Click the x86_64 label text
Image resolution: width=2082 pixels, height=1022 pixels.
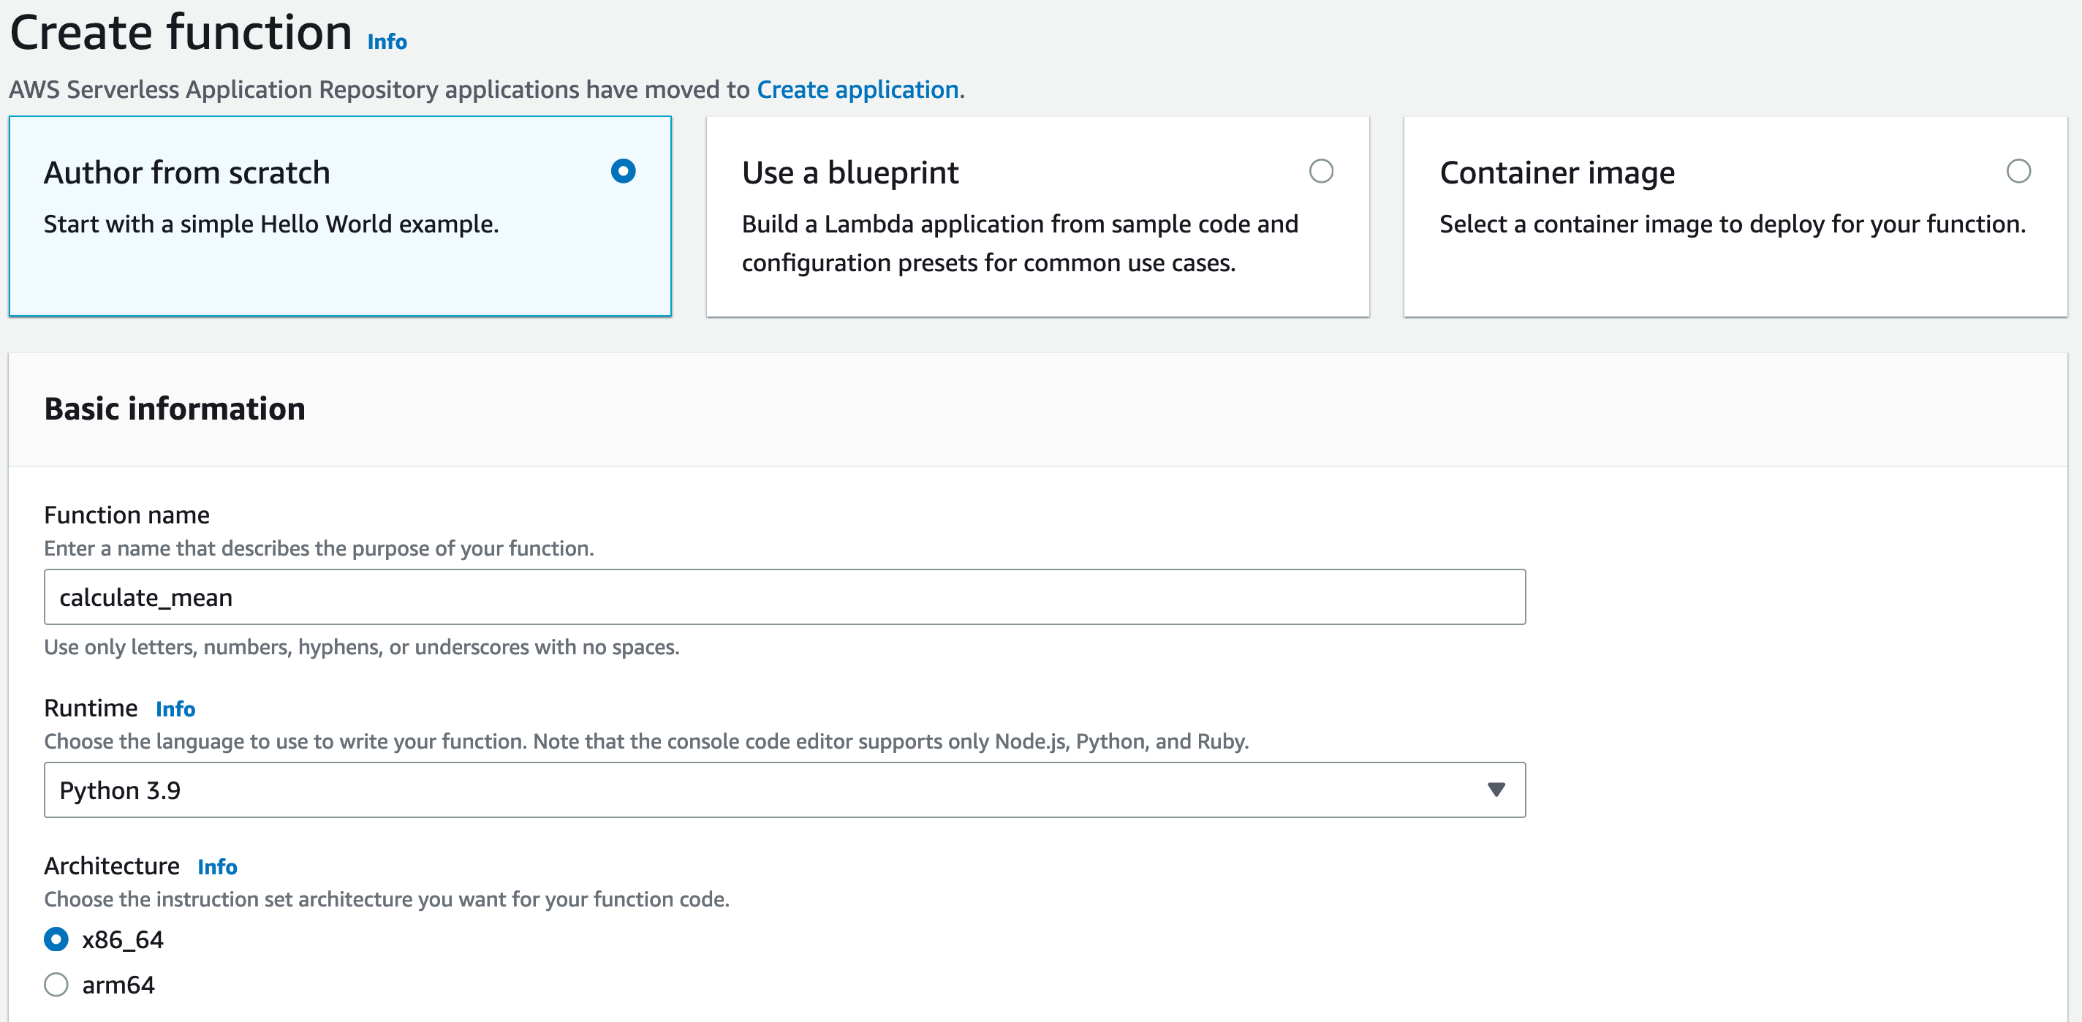tap(123, 939)
